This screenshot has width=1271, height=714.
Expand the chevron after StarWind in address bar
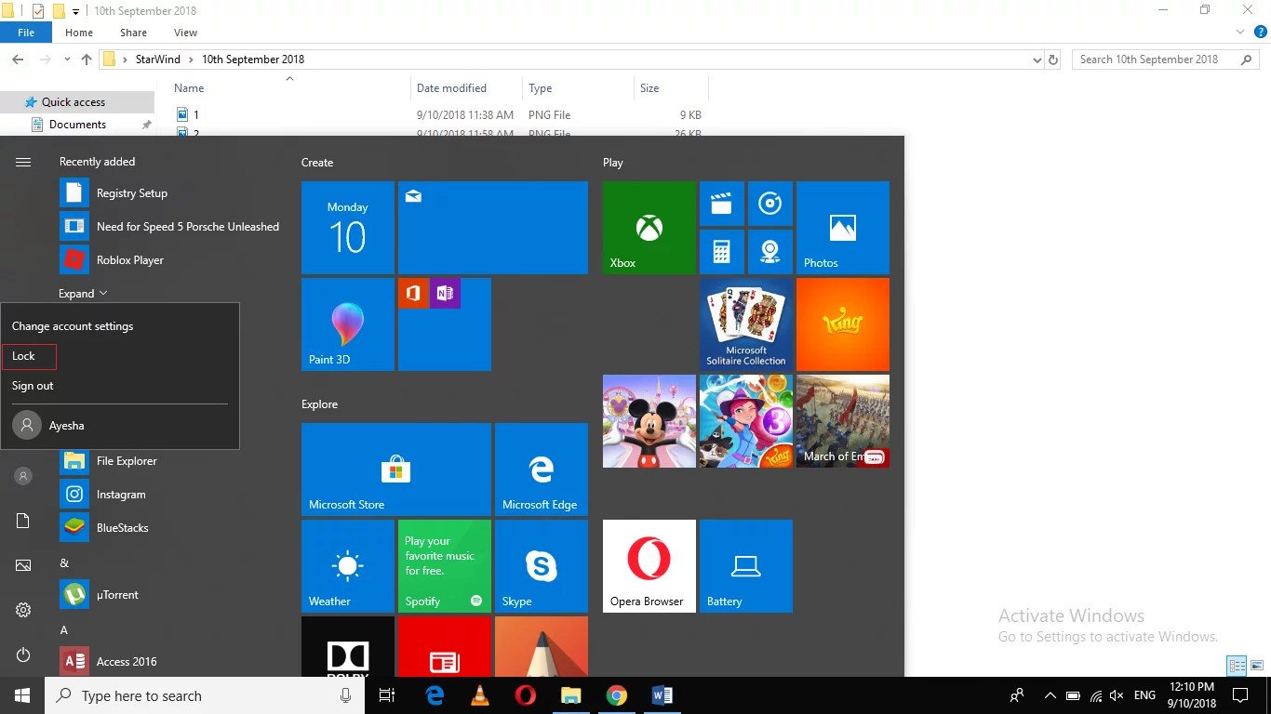click(191, 59)
